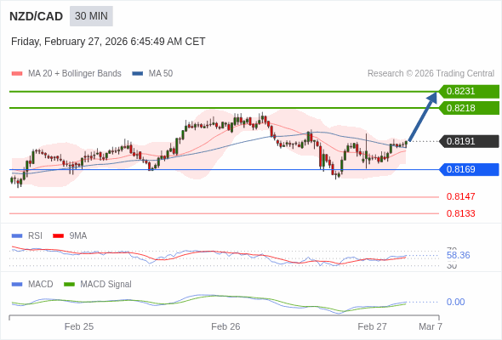This screenshot has width=502, height=340.
Task: Select the 0.8231 resistance price tag
Action: click(x=469, y=92)
